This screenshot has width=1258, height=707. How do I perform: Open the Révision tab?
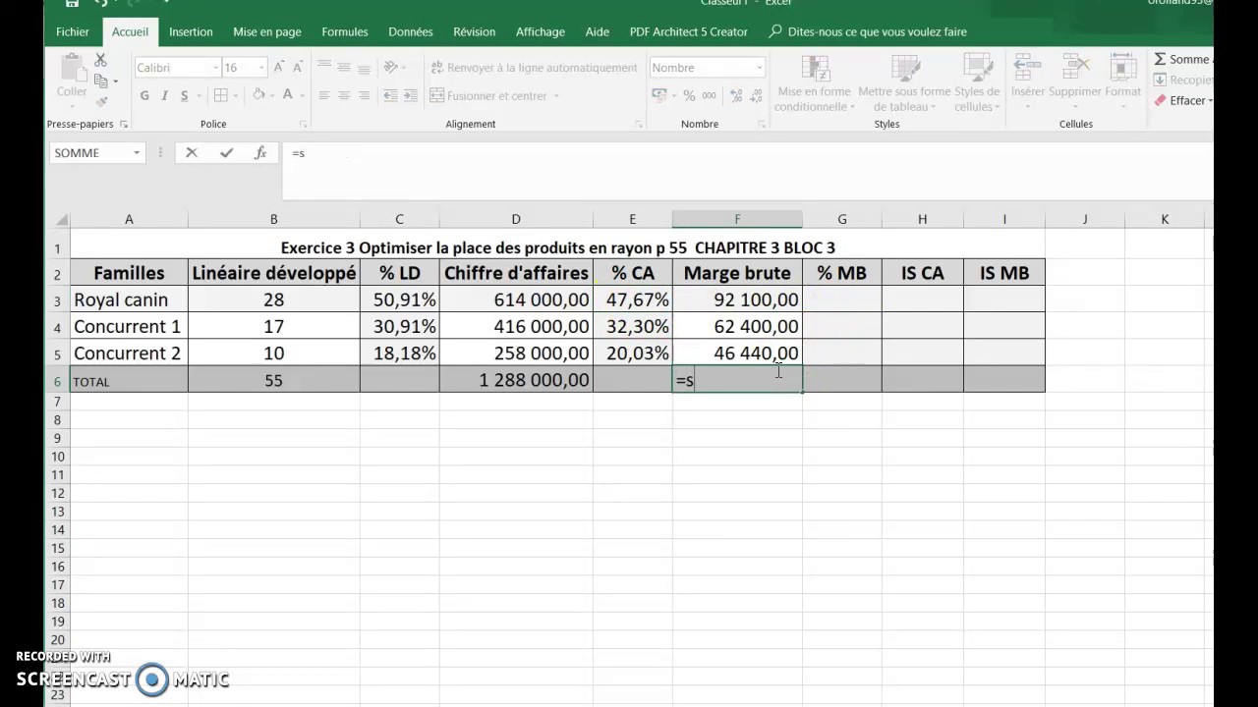click(474, 31)
